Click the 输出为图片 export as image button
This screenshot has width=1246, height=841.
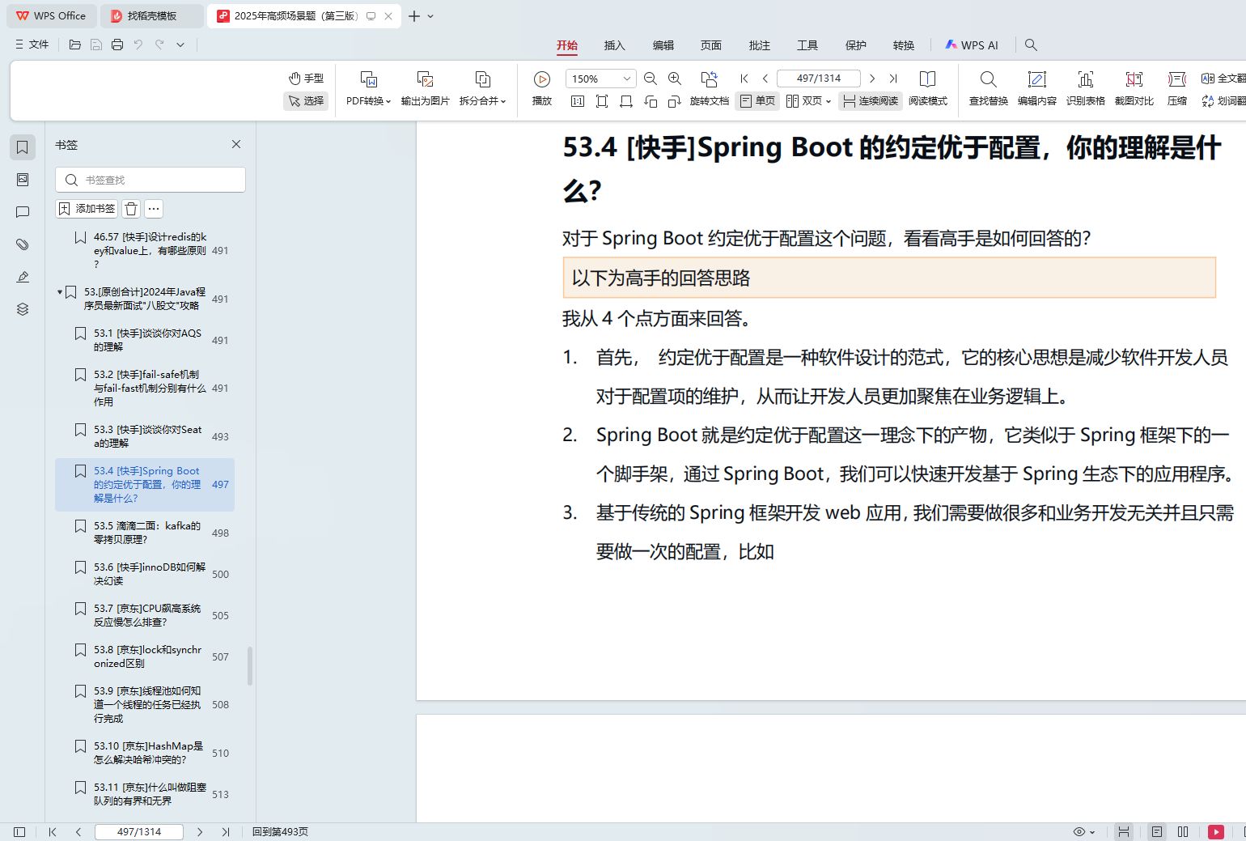click(x=425, y=88)
